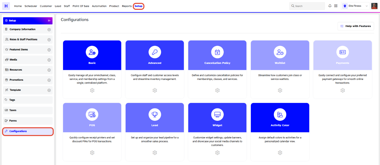Screen dimensions: 380x165
Task: Open Cancellation Policy settings gear
Action: pos(217,90)
